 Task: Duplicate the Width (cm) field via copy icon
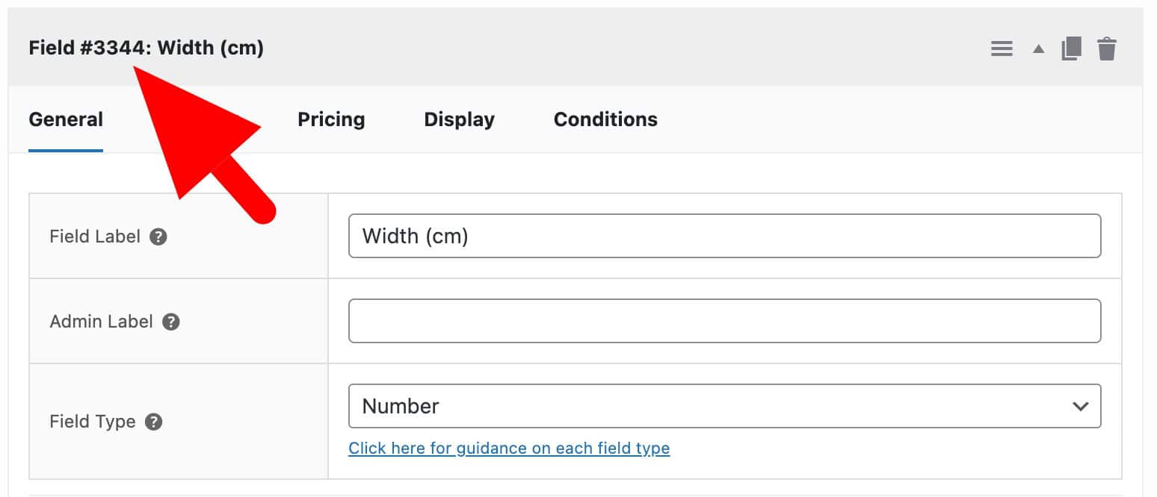point(1072,48)
